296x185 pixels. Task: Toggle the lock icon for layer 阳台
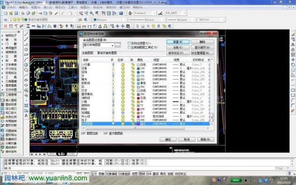[132, 109]
